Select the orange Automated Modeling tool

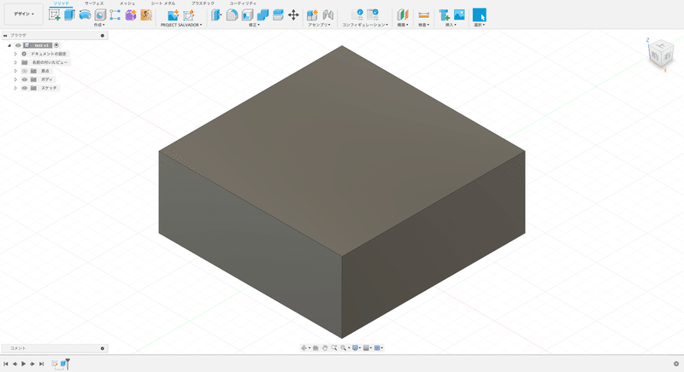click(146, 15)
